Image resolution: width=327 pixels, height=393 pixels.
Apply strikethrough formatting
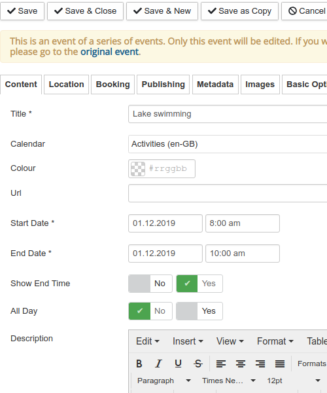pyautogui.click(x=198, y=364)
